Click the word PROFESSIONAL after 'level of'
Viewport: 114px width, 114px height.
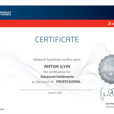[x=68, y=82]
